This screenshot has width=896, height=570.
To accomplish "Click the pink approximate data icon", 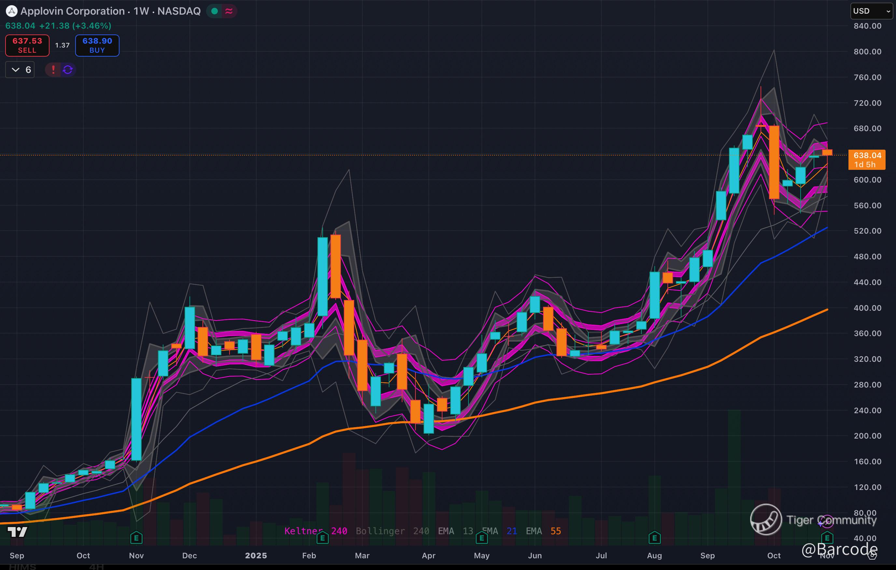I will pos(229,11).
